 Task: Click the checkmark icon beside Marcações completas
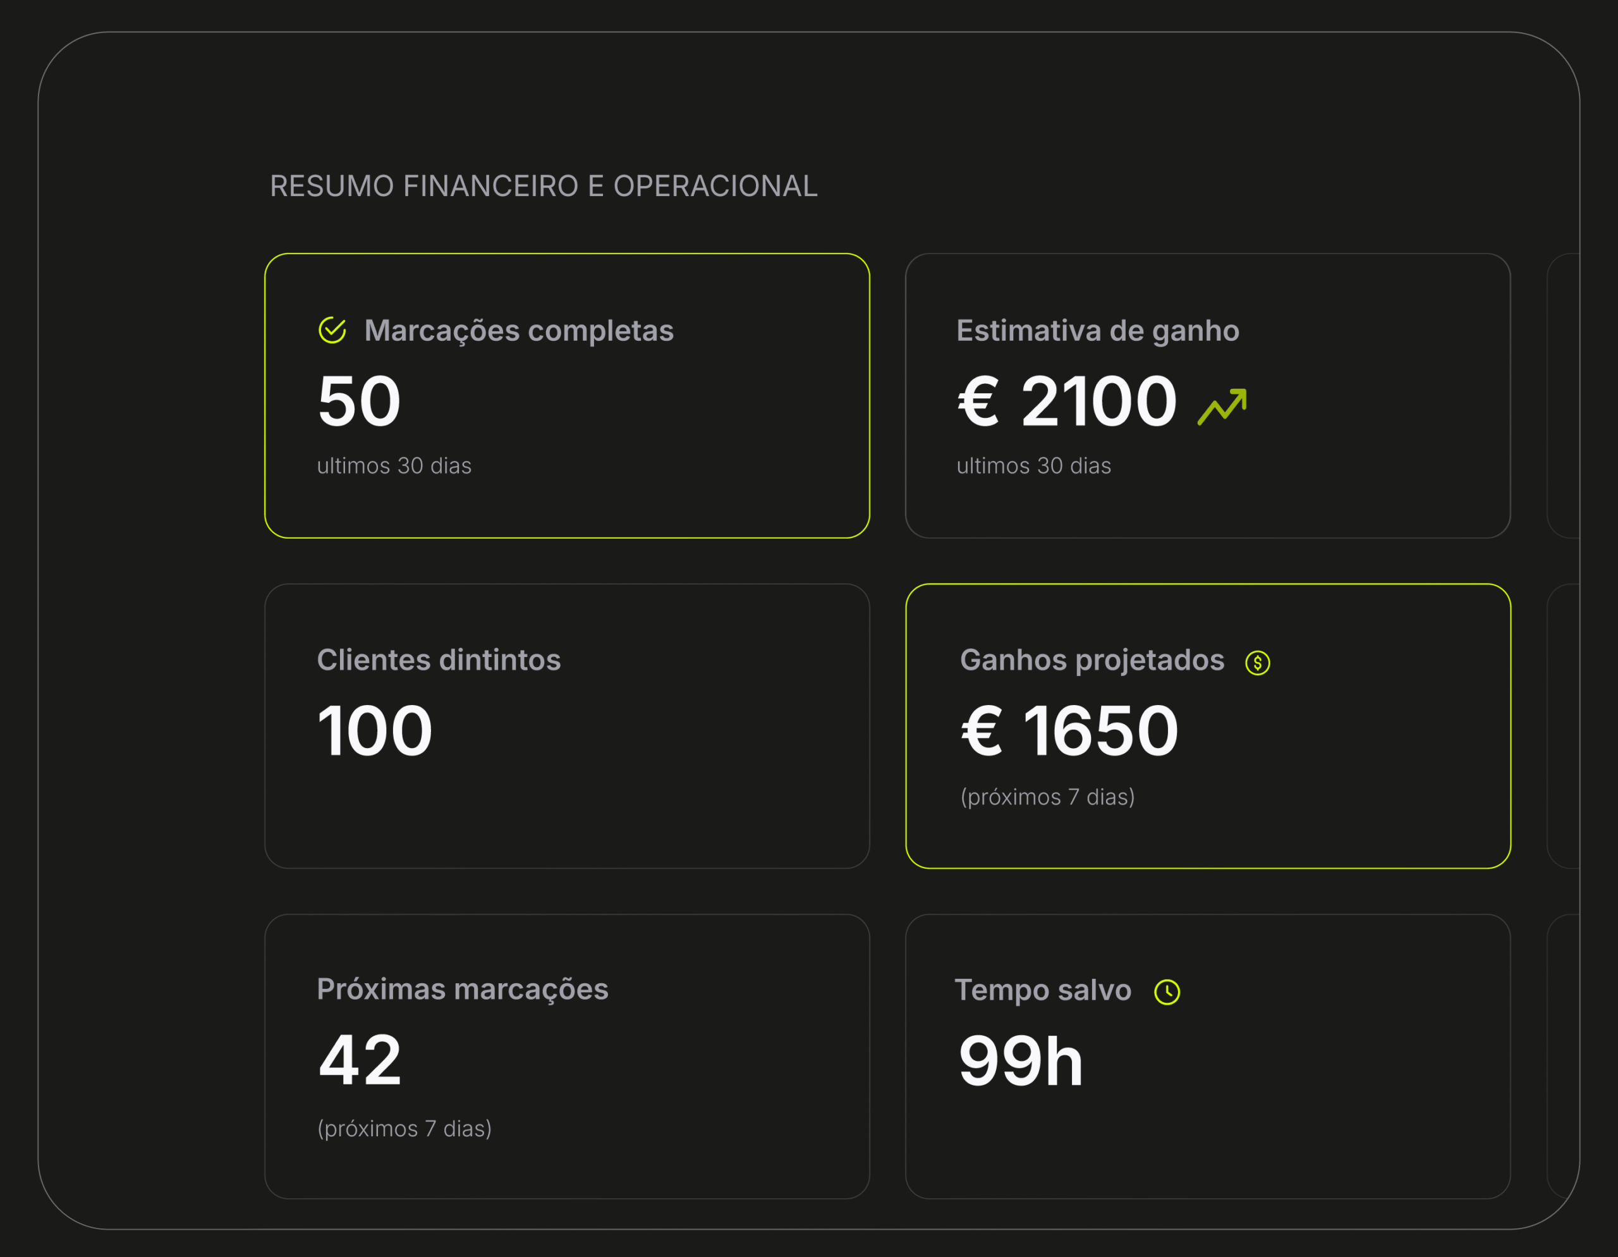pos(332,331)
